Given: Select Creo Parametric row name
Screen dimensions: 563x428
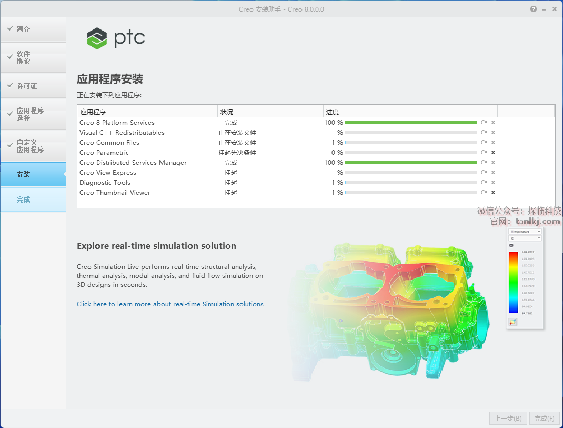Looking at the screenshot, I should pyautogui.click(x=104, y=152).
